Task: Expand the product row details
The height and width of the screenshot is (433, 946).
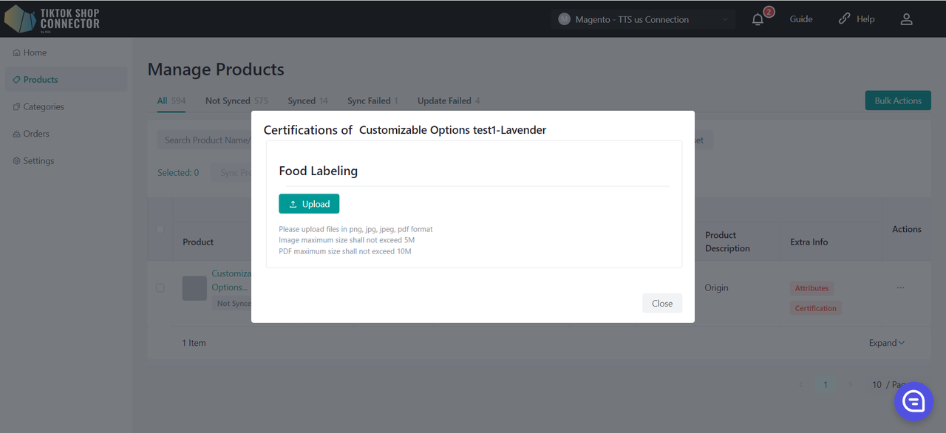Action: (x=886, y=343)
